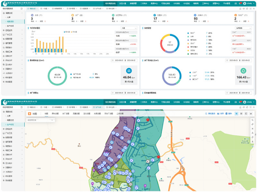Switch to the 原水主题 map tab

(56, 114)
